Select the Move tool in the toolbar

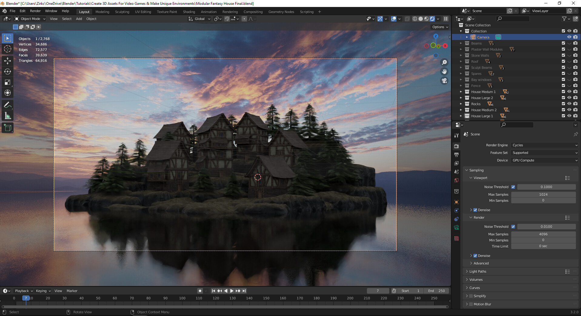click(x=8, y=61)
